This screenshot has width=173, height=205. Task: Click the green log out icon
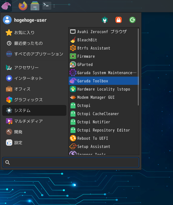click(x=132, y=20)
